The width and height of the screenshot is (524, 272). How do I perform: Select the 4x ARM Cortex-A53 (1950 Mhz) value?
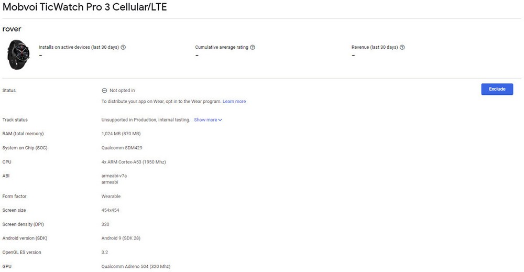[134, 162]
